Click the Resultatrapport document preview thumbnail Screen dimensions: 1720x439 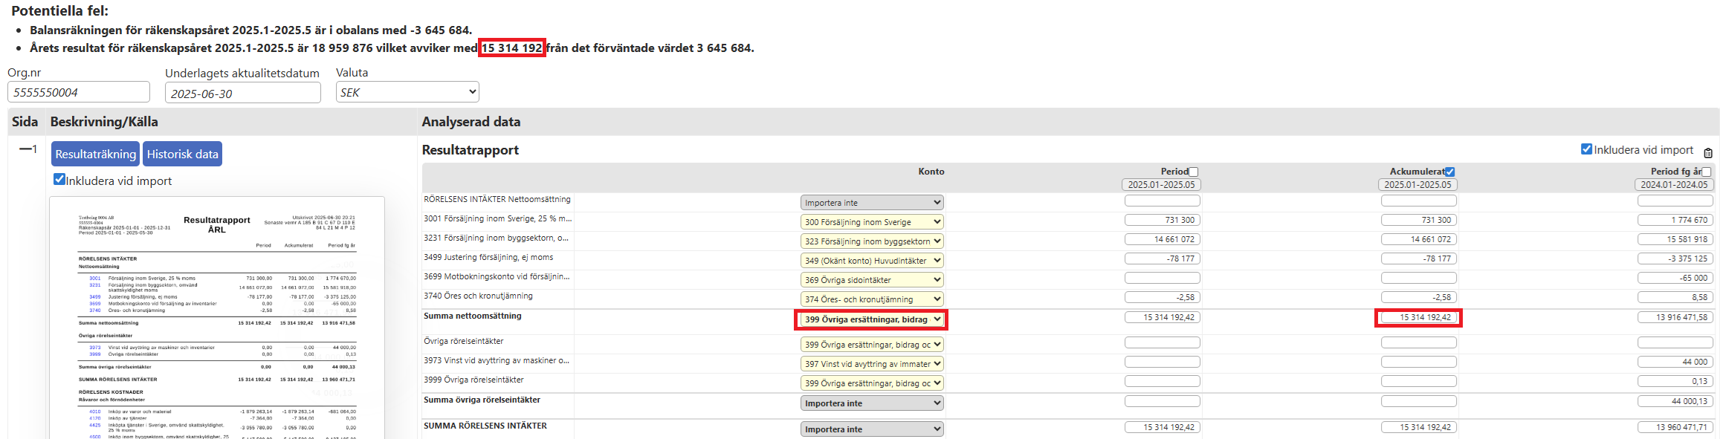[x=217, y=319]
